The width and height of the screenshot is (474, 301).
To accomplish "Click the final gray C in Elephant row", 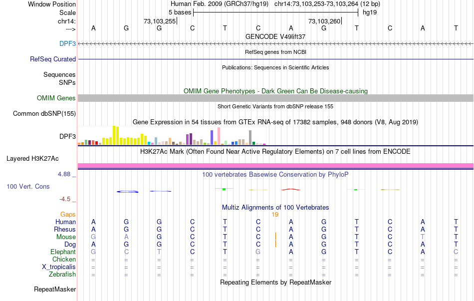I will pos(456,252).
